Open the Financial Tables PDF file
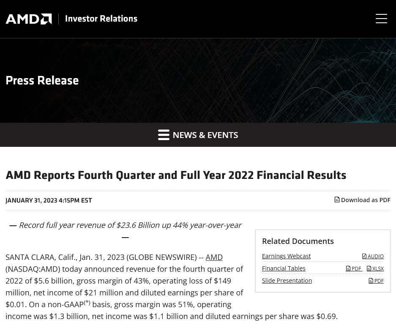This screenshot has height=330, width=396. point(354,269)
